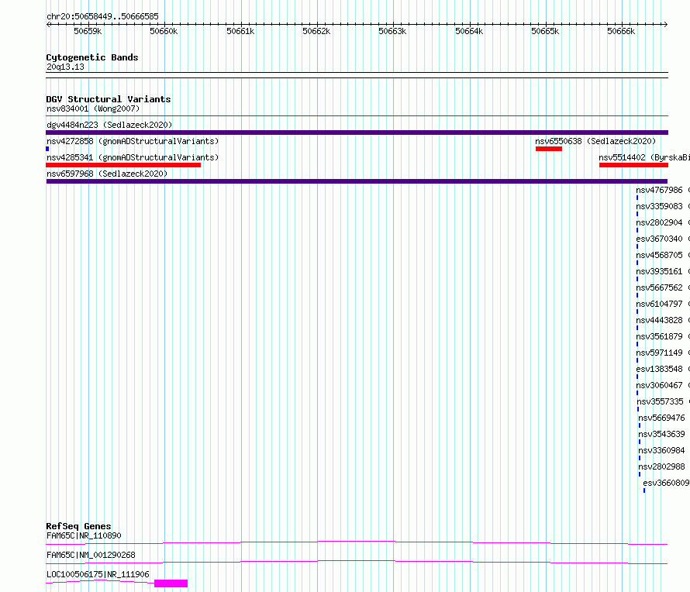Click the 50666k ruler position label
This screenshot has width=690, height=592.
(x=621, y=31)
